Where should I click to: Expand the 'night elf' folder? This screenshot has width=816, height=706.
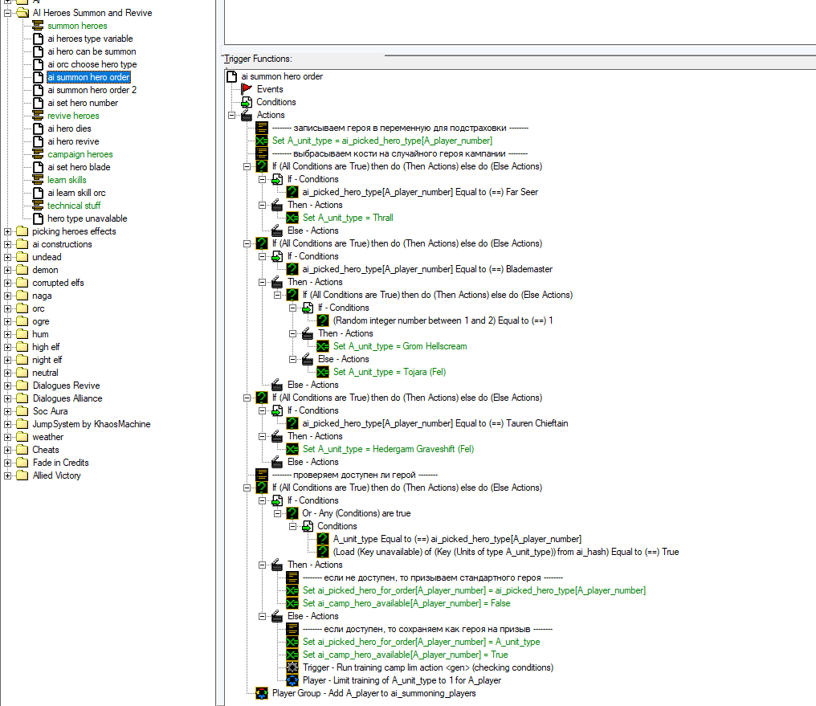[x=8, y=360]
